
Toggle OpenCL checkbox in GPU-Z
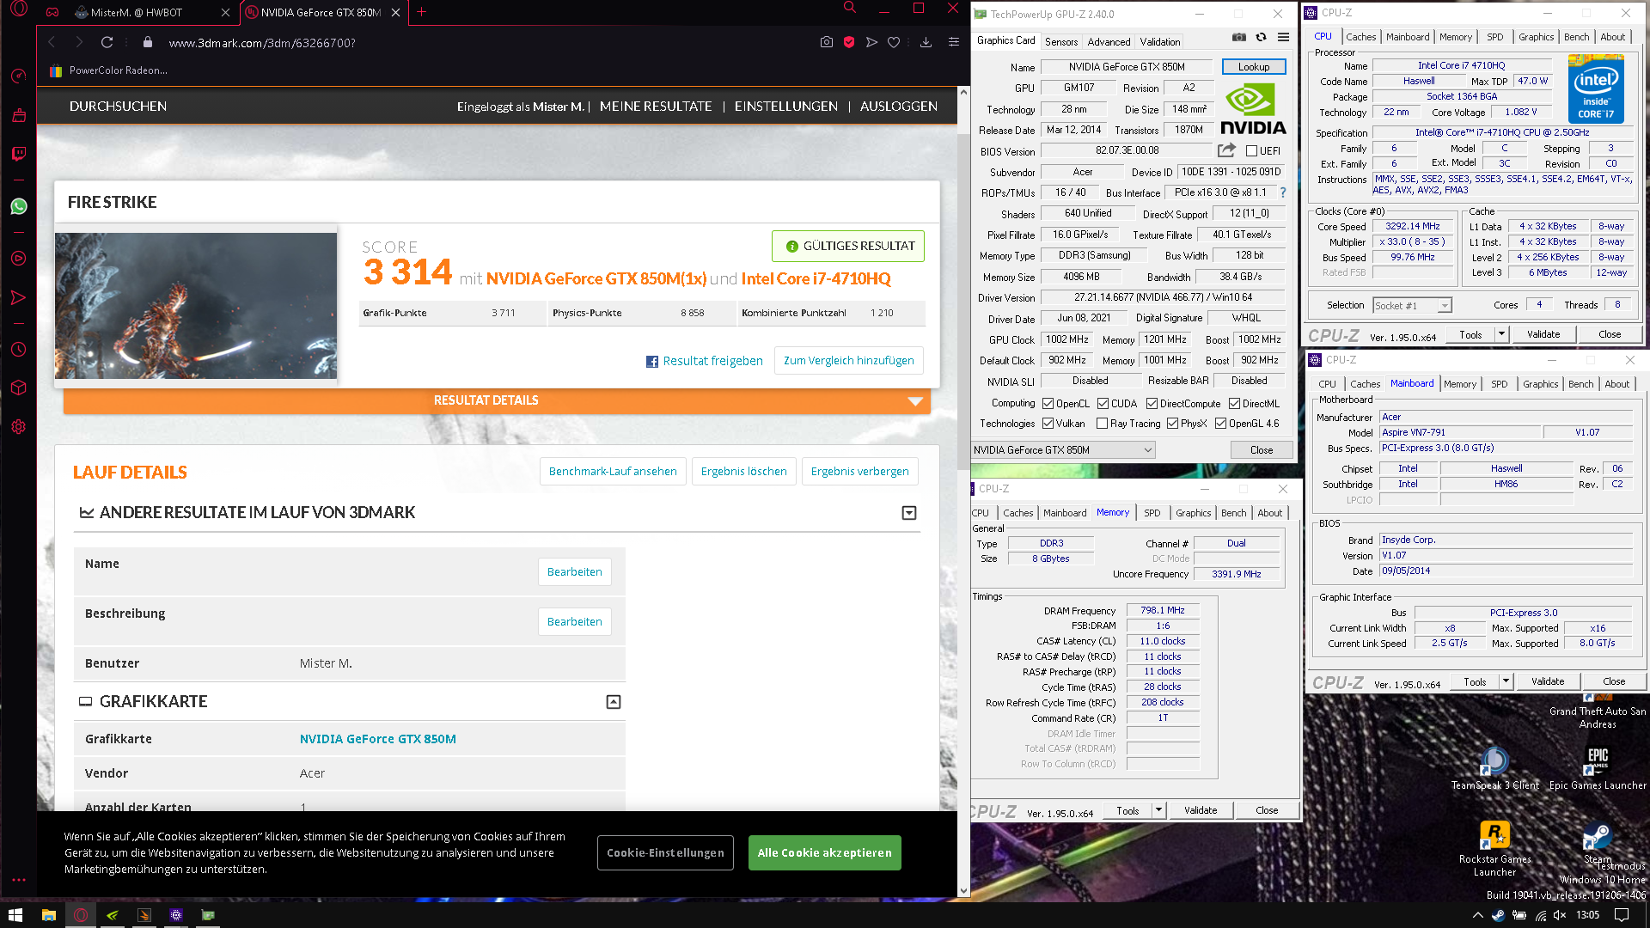point(1048,404)
